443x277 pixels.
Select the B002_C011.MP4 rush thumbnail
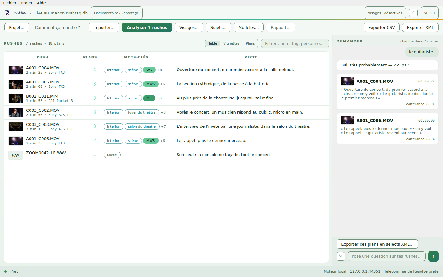click(16, 98)
